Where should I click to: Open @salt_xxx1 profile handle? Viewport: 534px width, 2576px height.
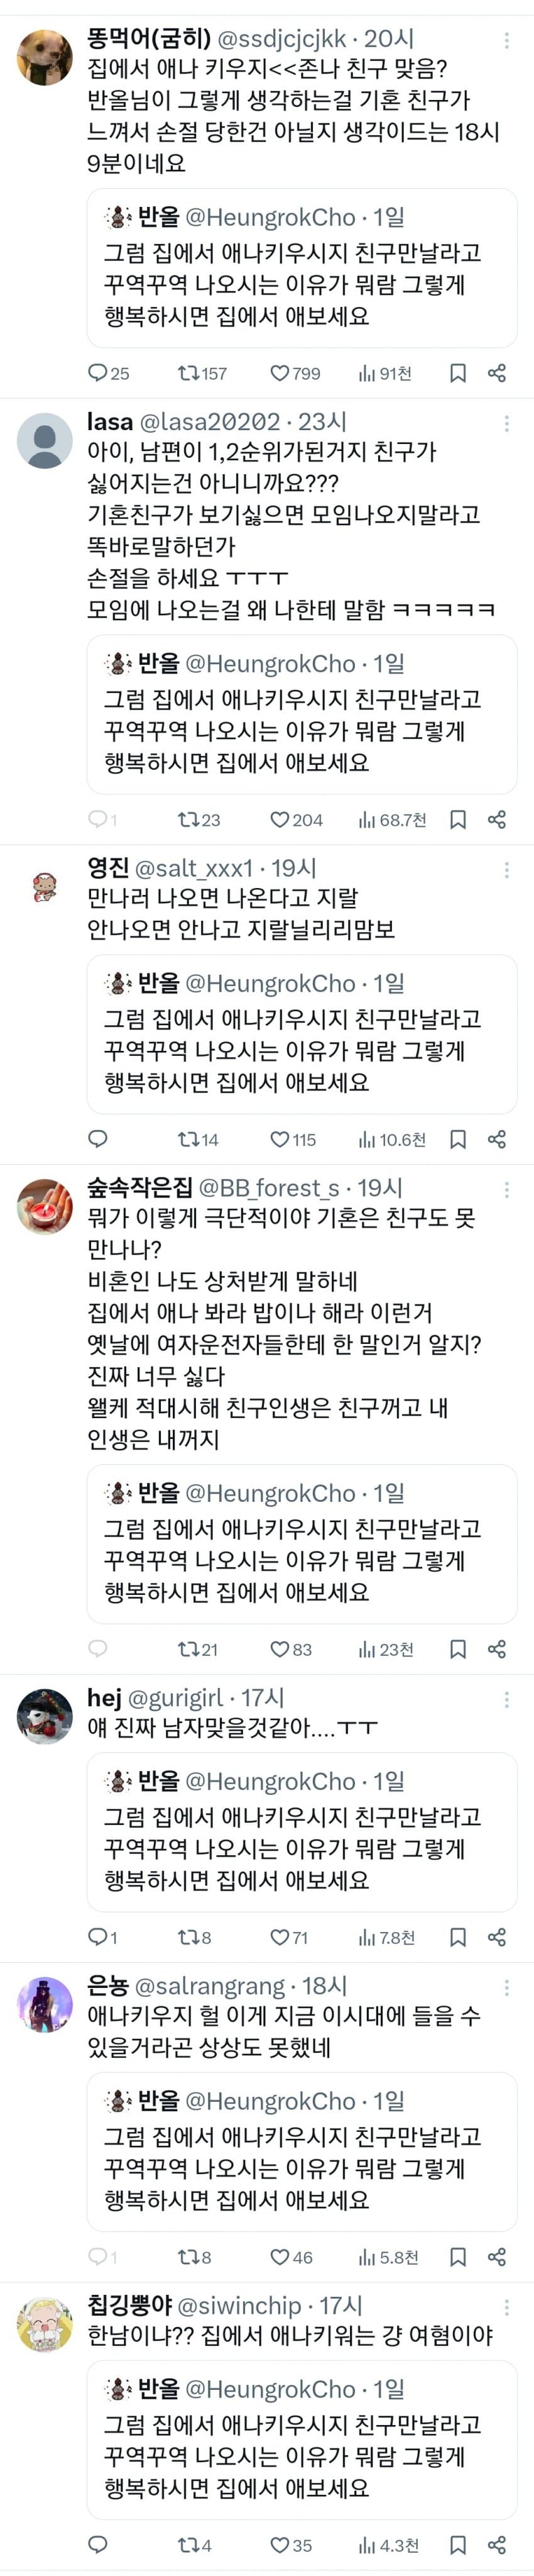click(193, 868)
